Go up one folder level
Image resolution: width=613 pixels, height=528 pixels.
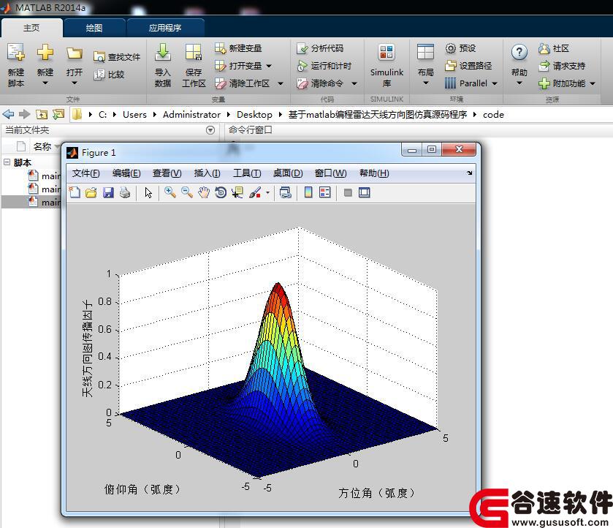pyautogui.click(x=42, y=114)
